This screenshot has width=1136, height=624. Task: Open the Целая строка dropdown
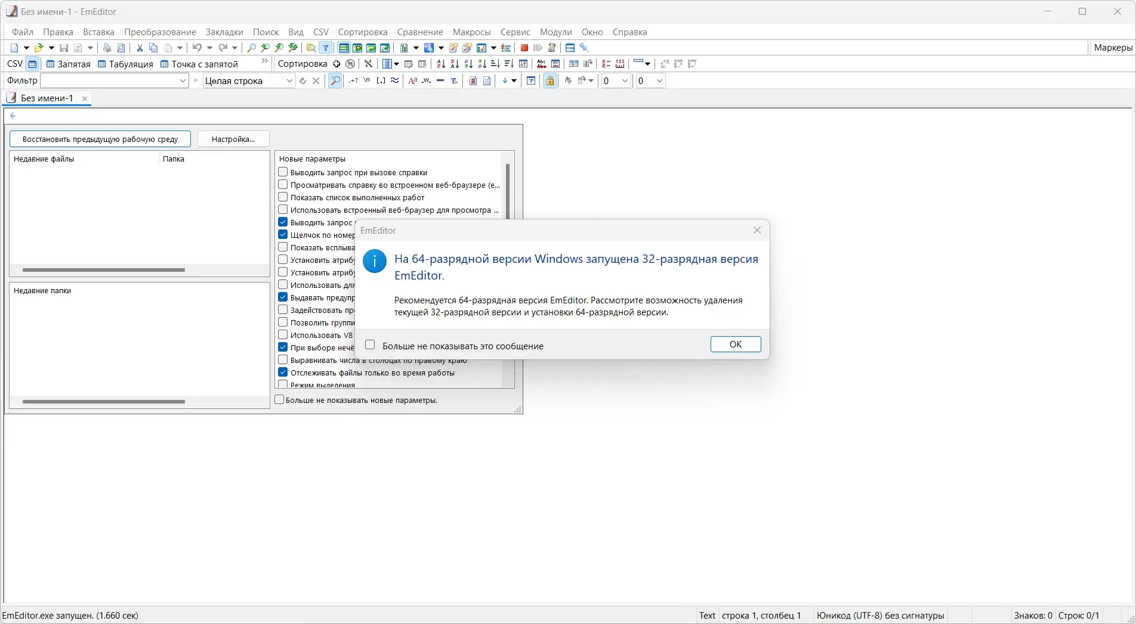click(x=290, y=80)
